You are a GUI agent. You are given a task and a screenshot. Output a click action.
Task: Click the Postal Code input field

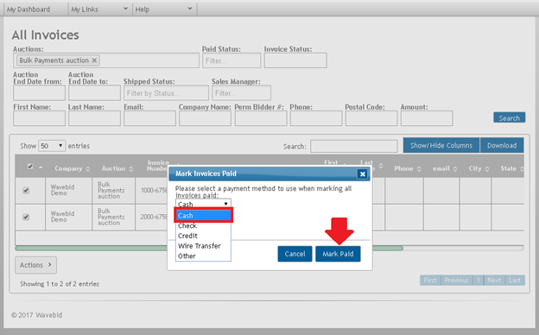tap(371, 118)
